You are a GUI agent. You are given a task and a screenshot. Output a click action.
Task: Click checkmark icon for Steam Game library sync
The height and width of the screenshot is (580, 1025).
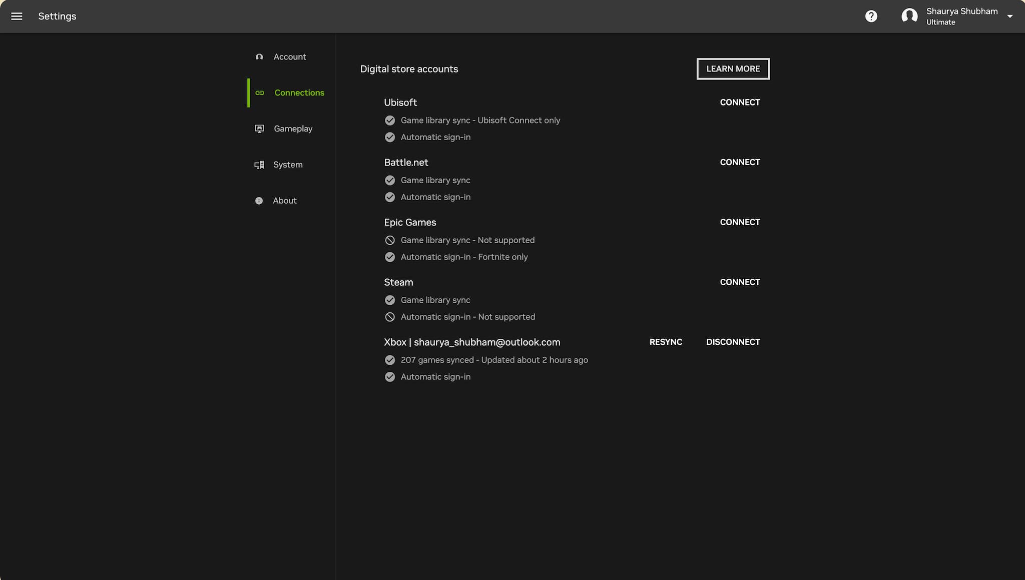(x=390, y=300)
